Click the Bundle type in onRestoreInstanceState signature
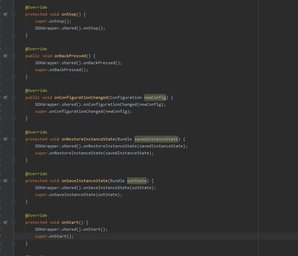Image resolution: width=298 pixels, height=256 pixels. (125, 139)
